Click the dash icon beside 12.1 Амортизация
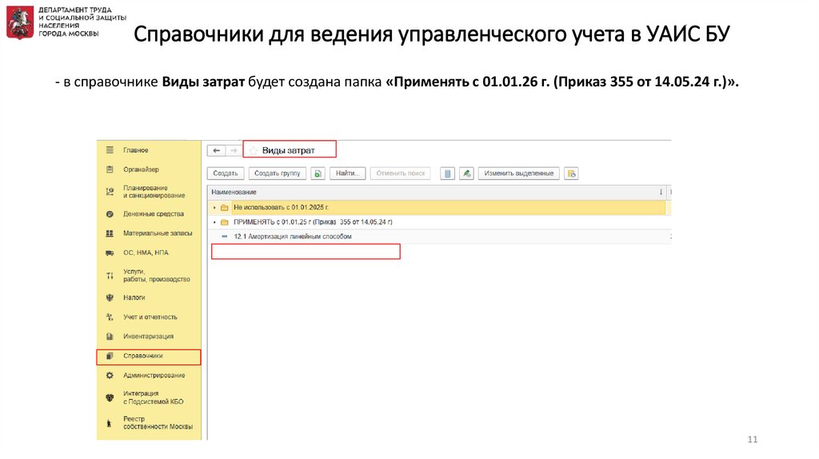Screen dimensions: 819x459 [225, 237]
